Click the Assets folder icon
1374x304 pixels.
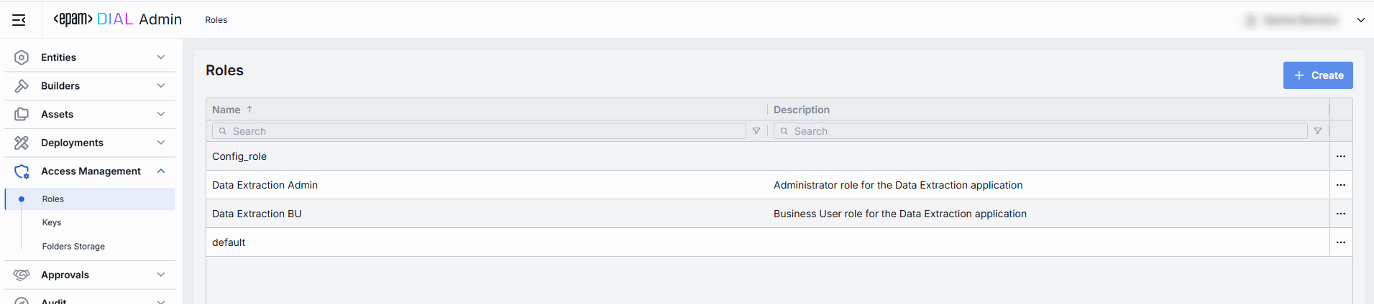pyautogui.click(x=22, y=114)
